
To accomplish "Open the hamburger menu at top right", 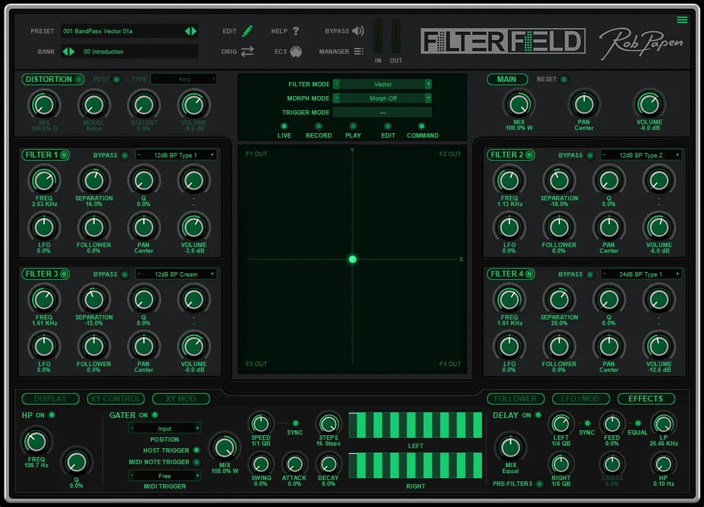I will (682, 20).
